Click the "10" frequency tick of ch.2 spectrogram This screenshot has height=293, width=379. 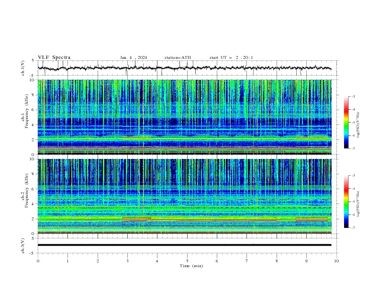click(33, 159)
